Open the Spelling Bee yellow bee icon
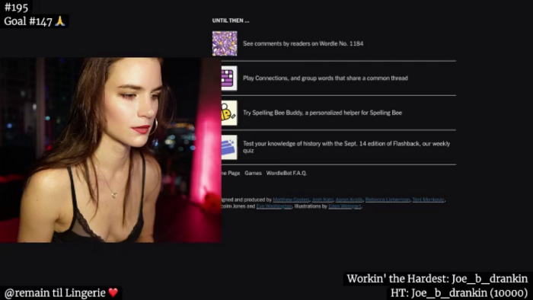Screen dimensions: 533x300 229,113
